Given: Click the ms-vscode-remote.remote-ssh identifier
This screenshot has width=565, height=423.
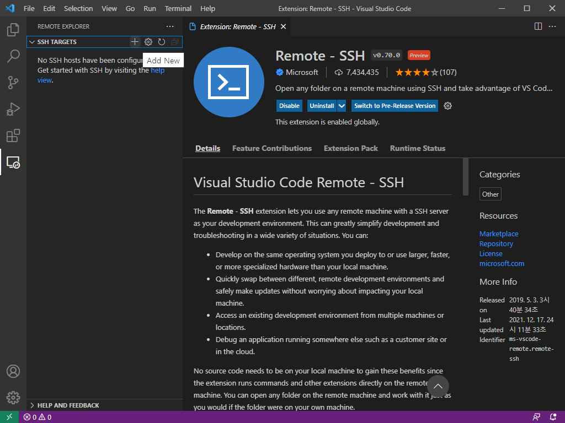Looking at the screenshot, I should click(531, 349).
